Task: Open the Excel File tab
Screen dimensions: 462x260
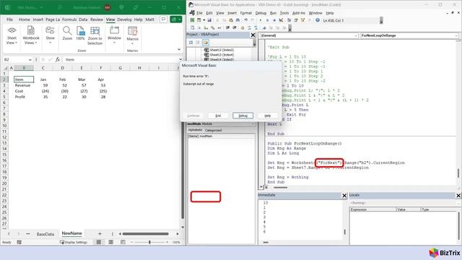Action: tap(9, 19)
